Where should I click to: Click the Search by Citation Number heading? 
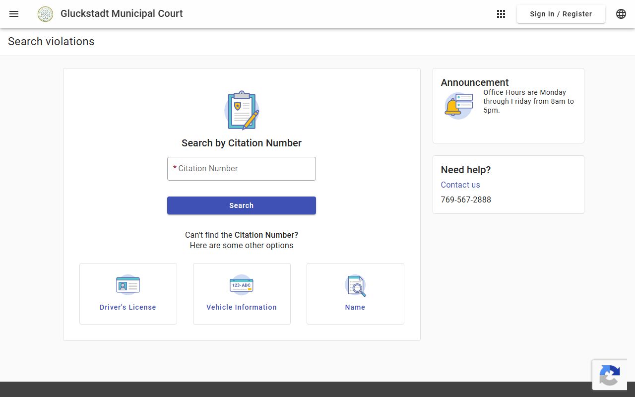pyautogui.click(x=242, y=143)
